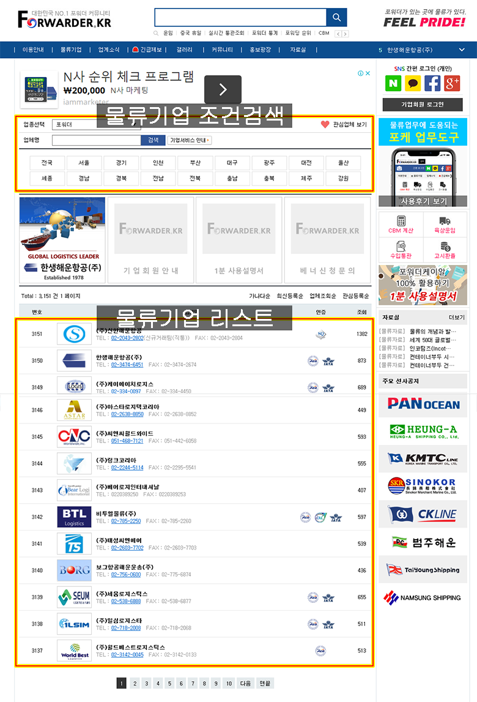
Task: Sort list by 최신등록순
Action: click(289, 296)
